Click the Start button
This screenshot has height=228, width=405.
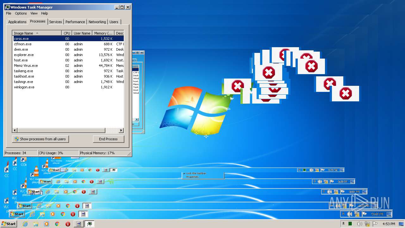9,224
